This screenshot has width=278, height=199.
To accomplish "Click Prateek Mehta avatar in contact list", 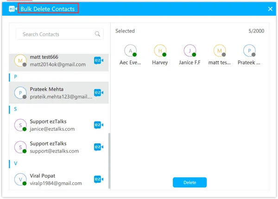I will click(20, 93).
